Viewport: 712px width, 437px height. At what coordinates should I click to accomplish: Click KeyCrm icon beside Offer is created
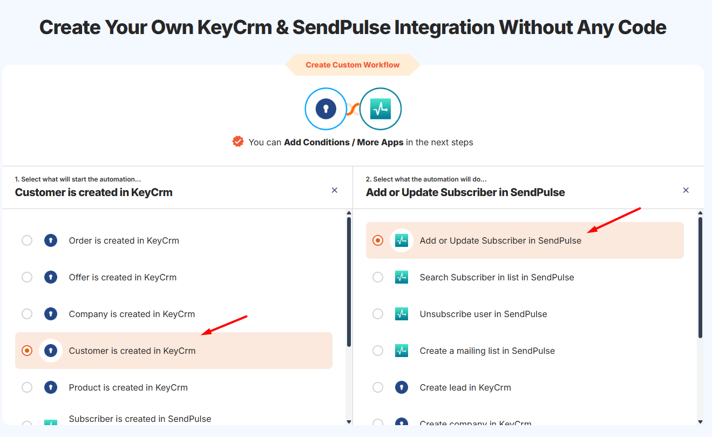coord(51,277)
